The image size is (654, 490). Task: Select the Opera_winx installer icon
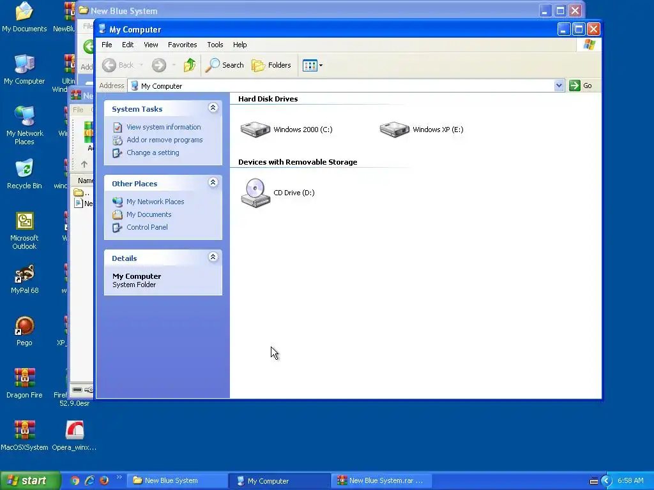pos(74,436)
